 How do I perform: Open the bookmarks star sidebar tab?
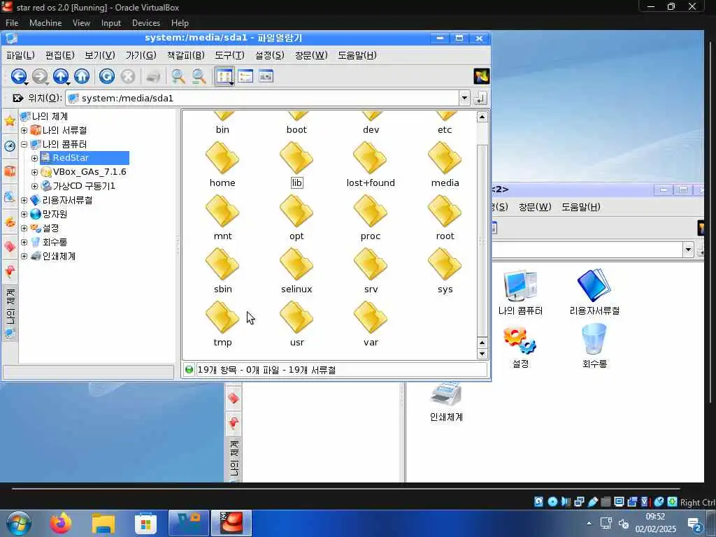click(x=10, y=121)
